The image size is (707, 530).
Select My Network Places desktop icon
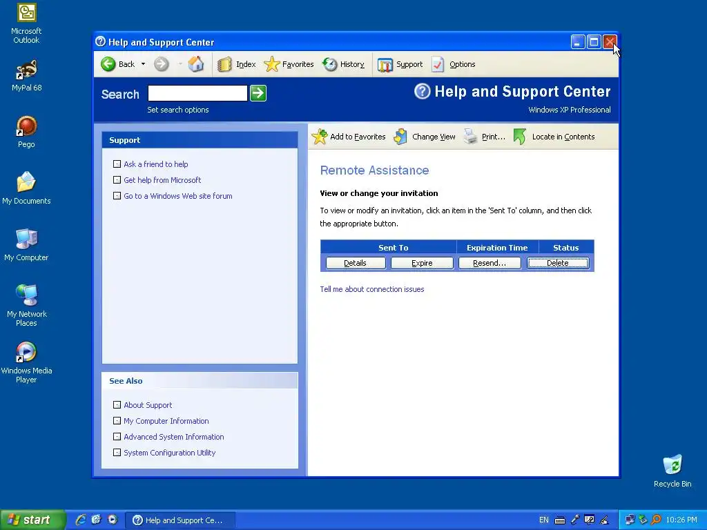[x=26, y=306]
